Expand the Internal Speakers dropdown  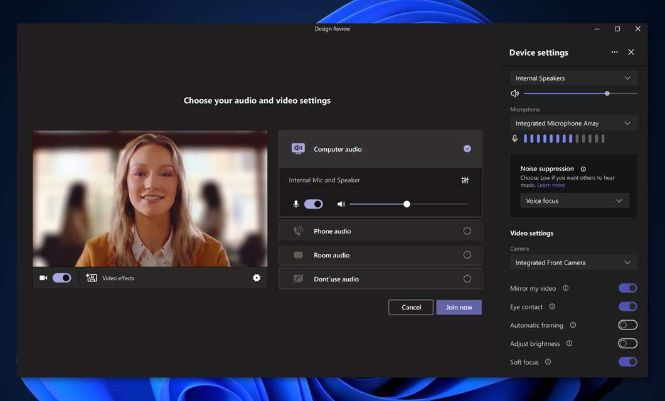tap(573, 78)
